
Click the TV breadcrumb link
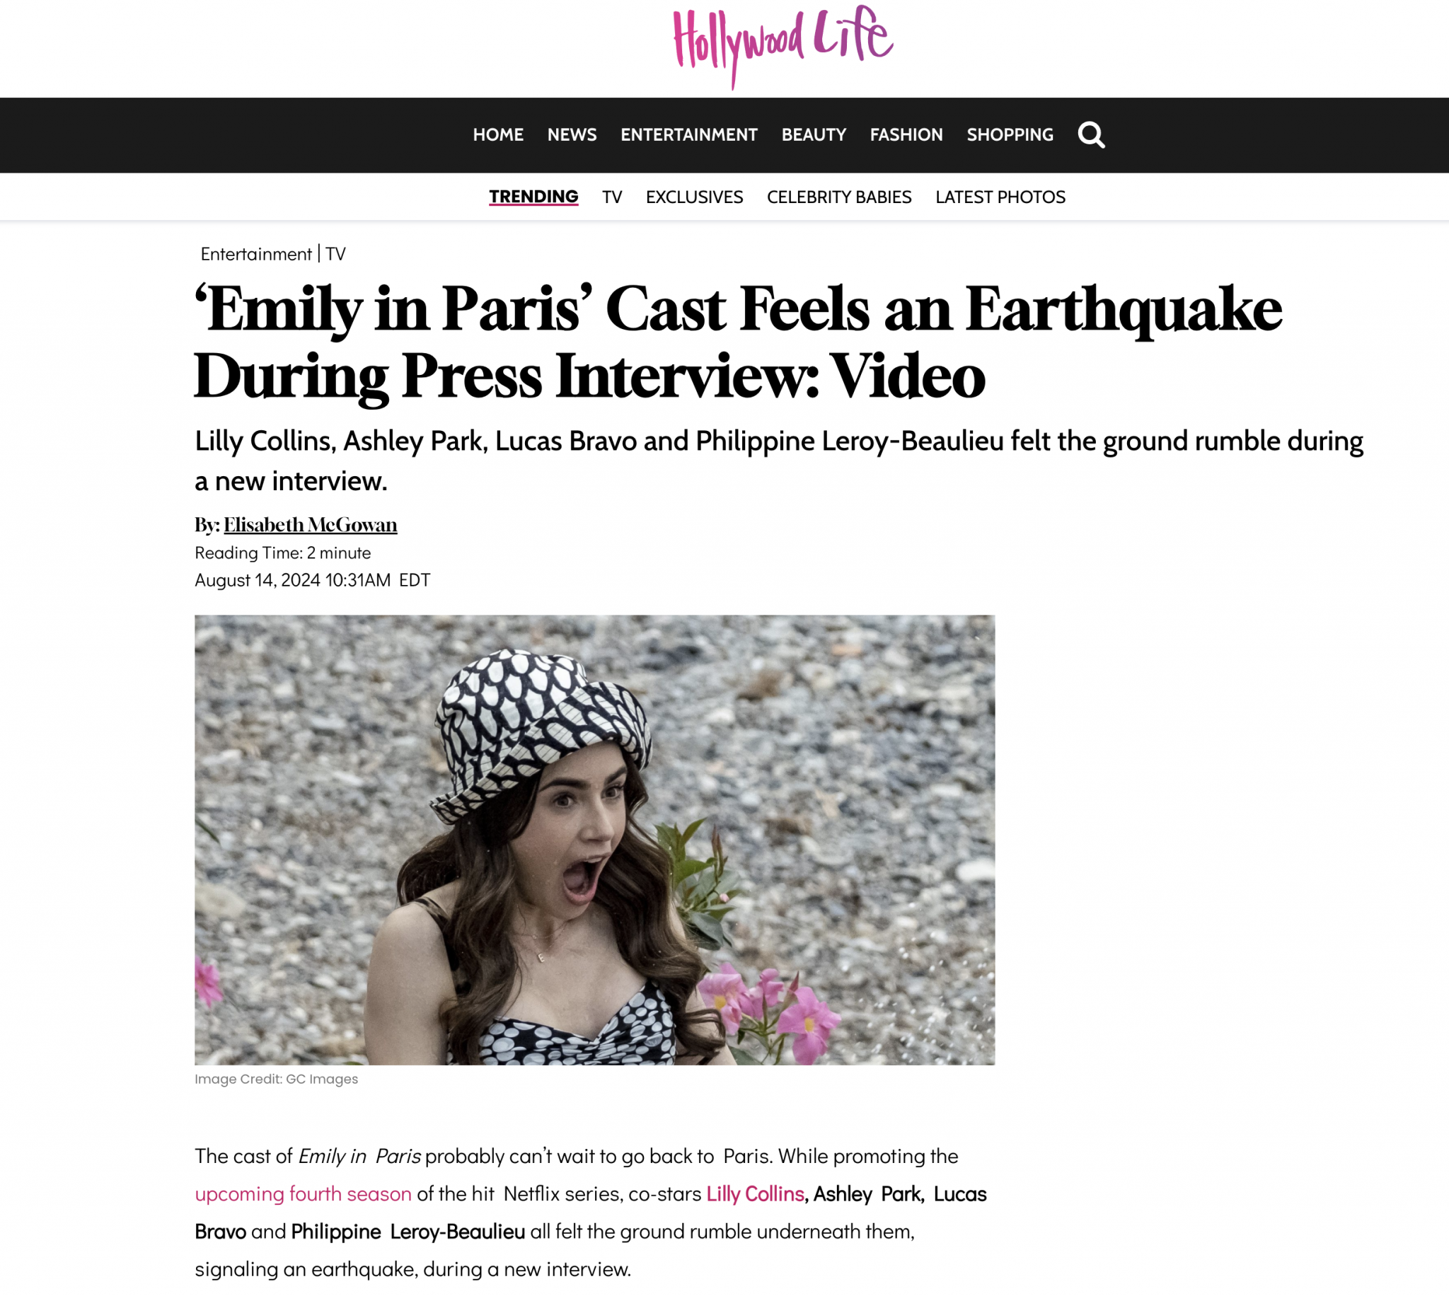[x=335, y=254]
